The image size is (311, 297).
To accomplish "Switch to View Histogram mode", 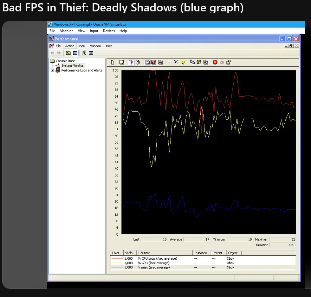I will pos(154,62).
